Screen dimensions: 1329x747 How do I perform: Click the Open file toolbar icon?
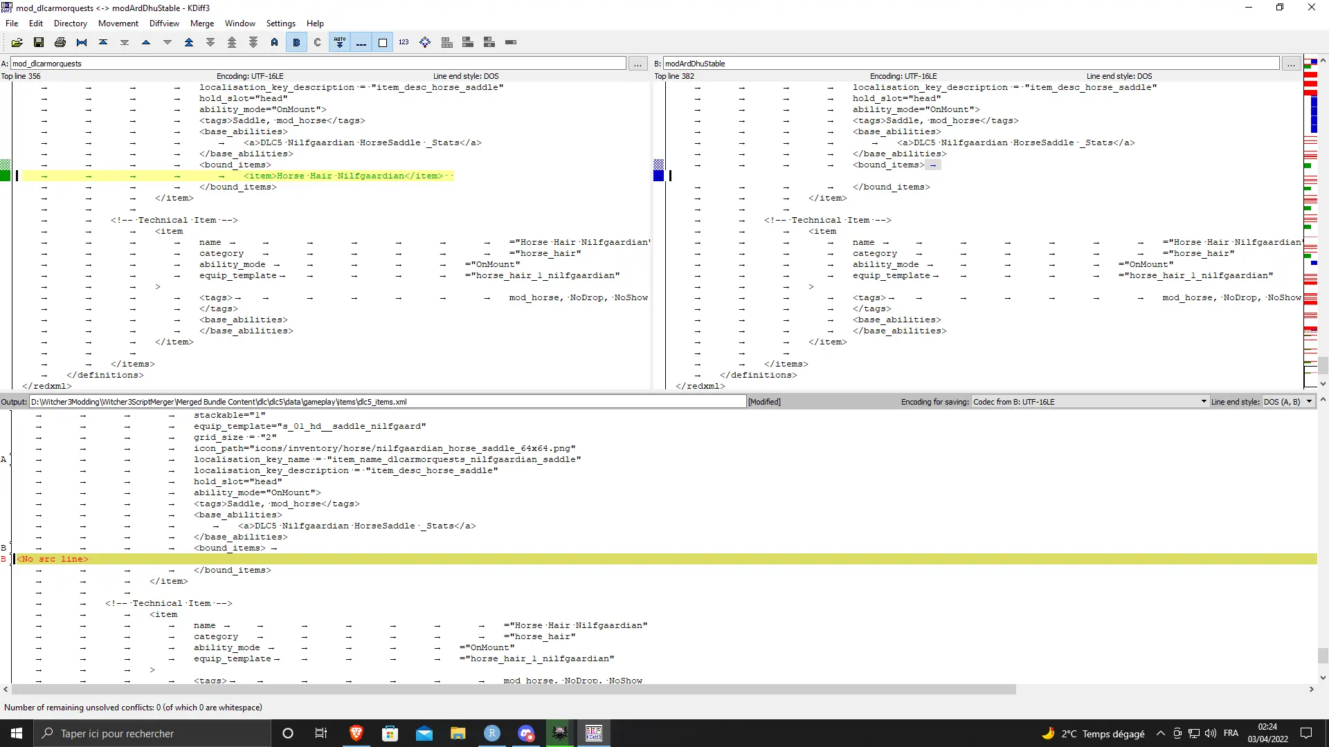(x=17, y=42)
